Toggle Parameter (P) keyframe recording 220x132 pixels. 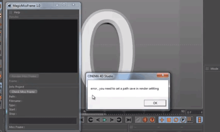click(x=183, y=120)
